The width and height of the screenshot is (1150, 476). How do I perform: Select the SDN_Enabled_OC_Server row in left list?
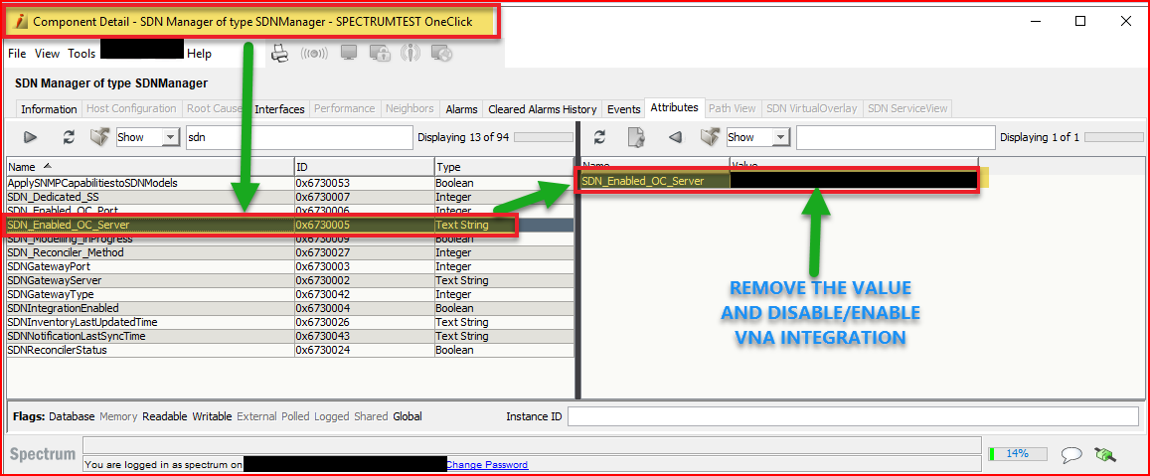[289, 225]
